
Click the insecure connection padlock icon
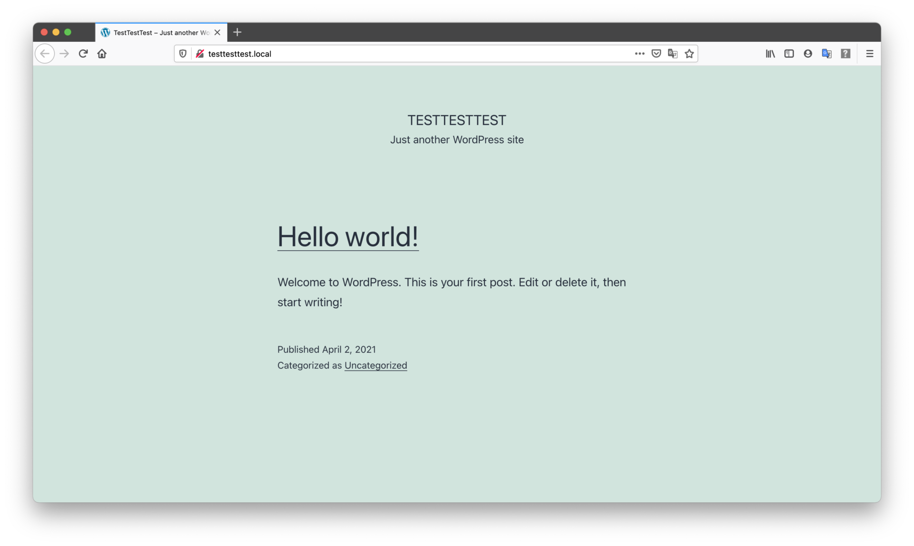[200, 54]
